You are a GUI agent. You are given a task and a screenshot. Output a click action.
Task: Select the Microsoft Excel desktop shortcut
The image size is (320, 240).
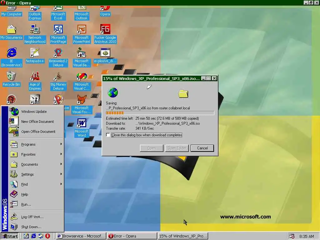[58, 13]
